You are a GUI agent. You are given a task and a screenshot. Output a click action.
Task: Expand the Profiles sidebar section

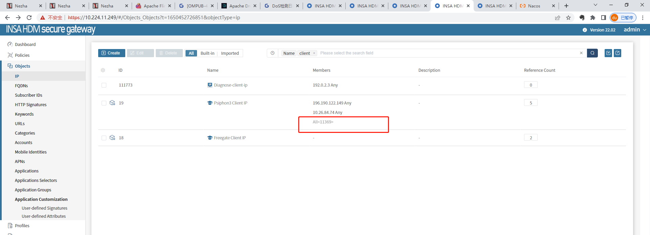pos(22,226)
